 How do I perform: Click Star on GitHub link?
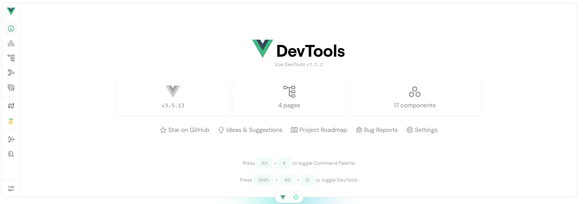click(x=185, y=130)
